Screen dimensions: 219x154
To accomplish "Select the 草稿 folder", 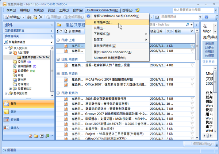I will pos(18,75).
